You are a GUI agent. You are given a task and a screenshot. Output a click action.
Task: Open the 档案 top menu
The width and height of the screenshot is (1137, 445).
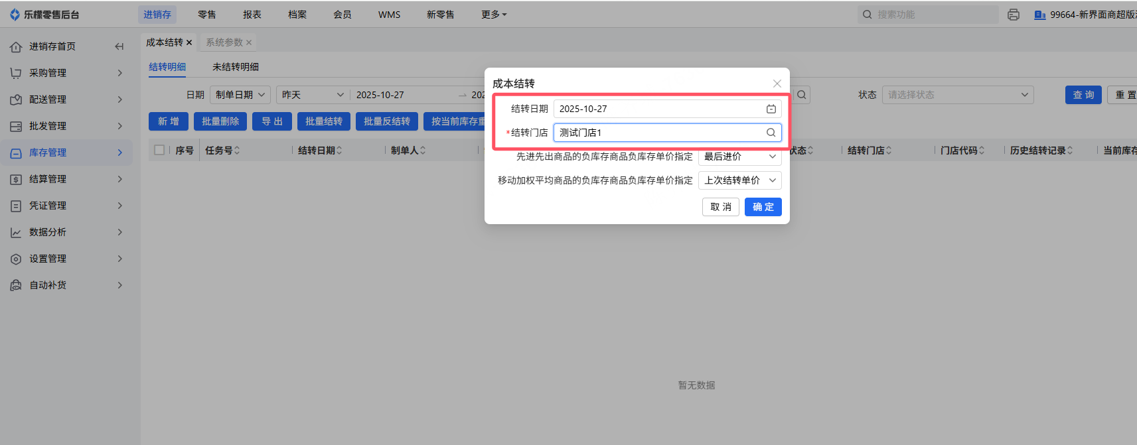pyautogui.click(x=297, y=15)
